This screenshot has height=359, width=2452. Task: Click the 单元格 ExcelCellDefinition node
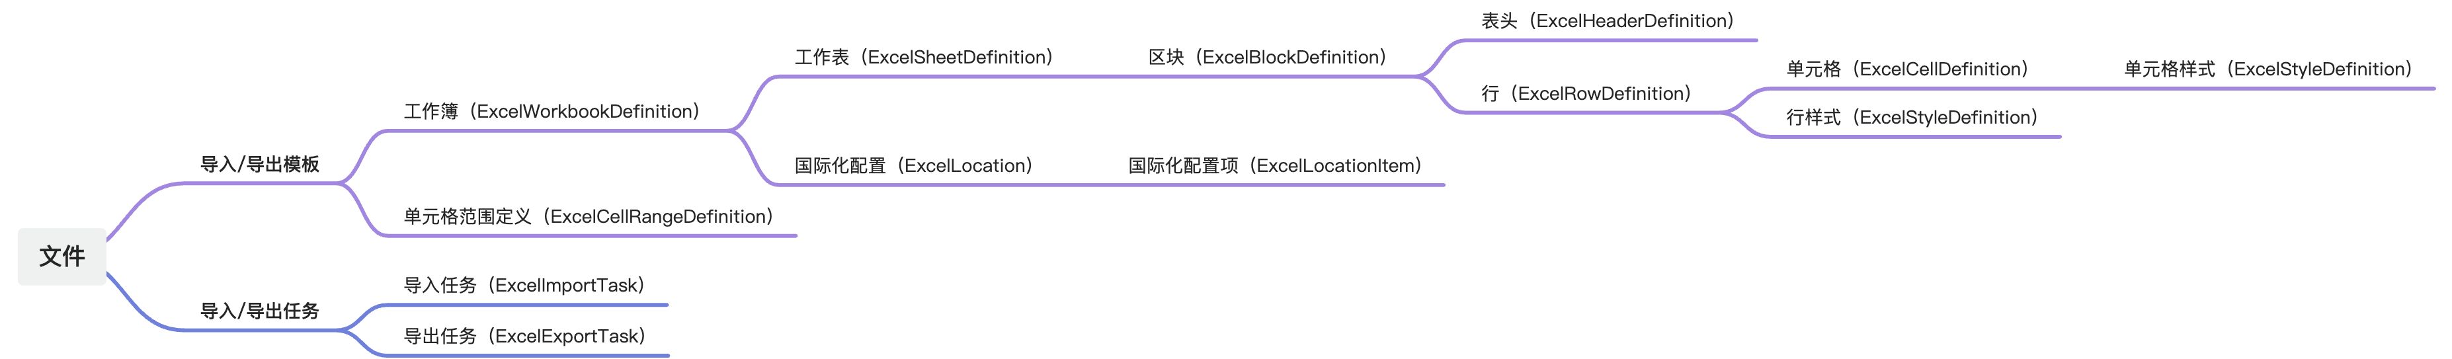click(x=1908, y=69)
